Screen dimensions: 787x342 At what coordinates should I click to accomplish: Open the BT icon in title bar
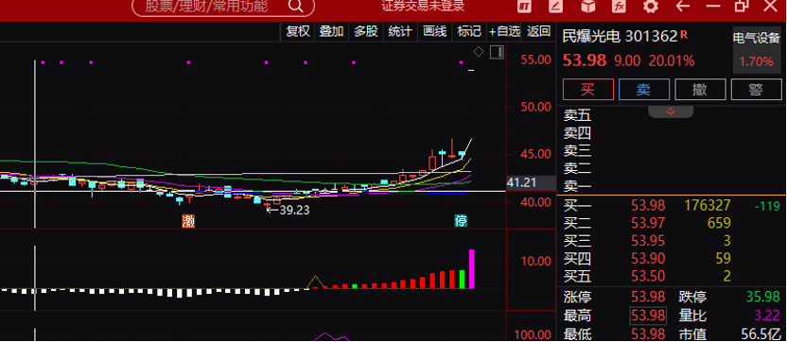pos(525,7)
